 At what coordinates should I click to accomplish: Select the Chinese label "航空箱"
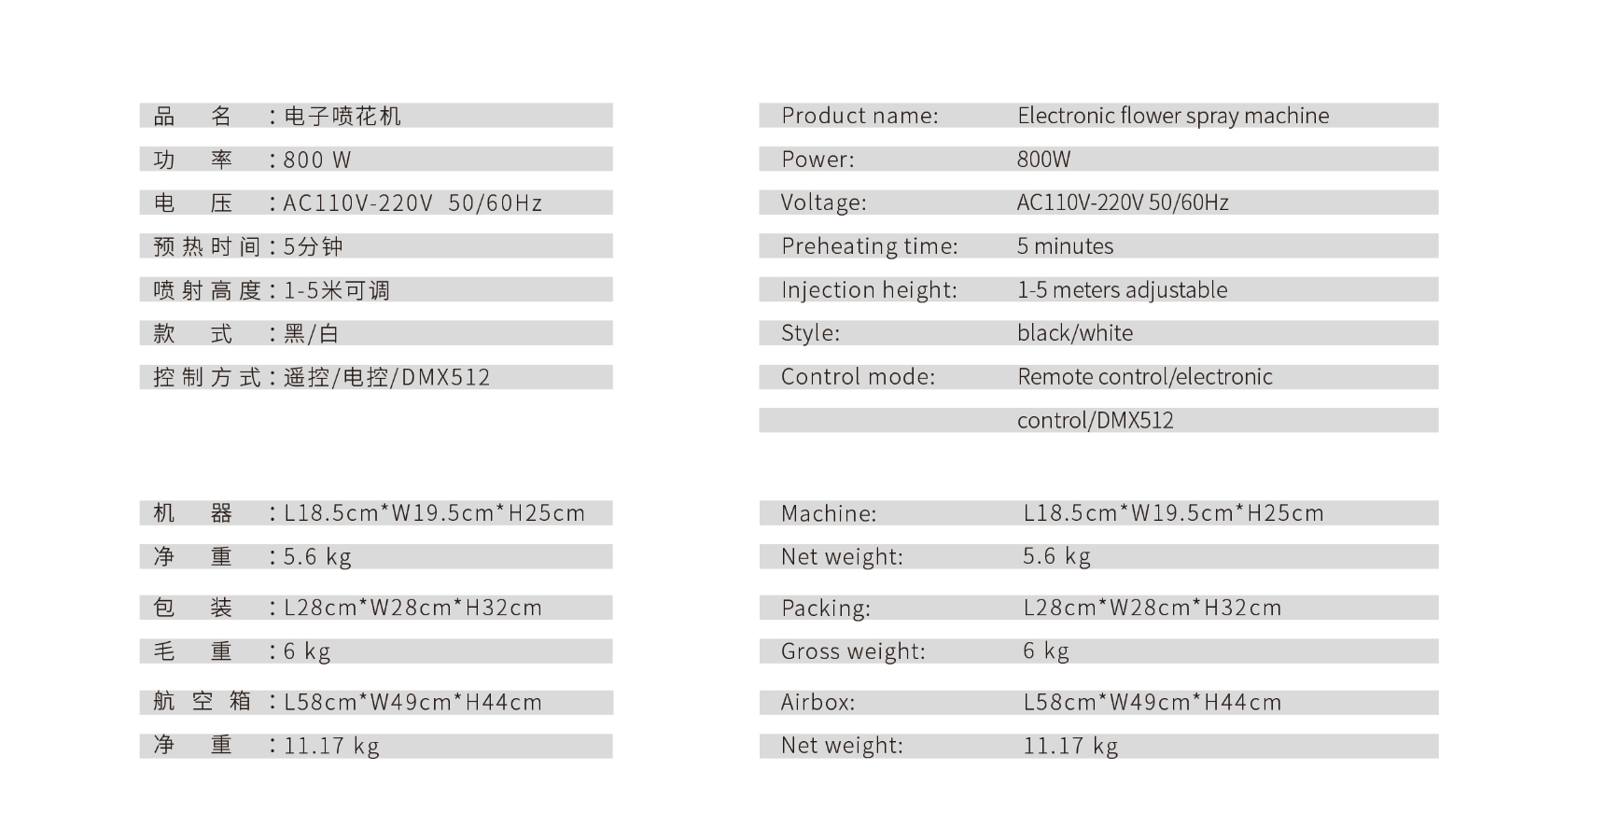pyautogui.click(x=202, y=702)
